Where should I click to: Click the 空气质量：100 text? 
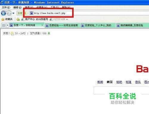pyautogui.click(x=38, y=33)
